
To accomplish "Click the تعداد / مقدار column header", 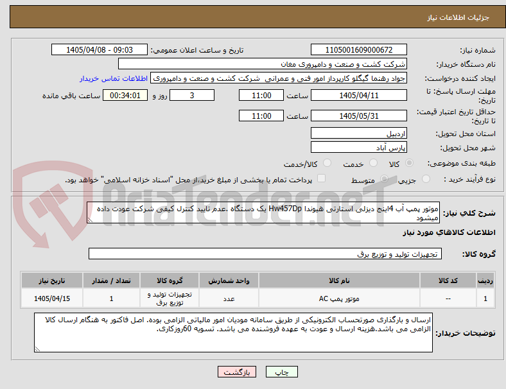I will pos(111,281).
